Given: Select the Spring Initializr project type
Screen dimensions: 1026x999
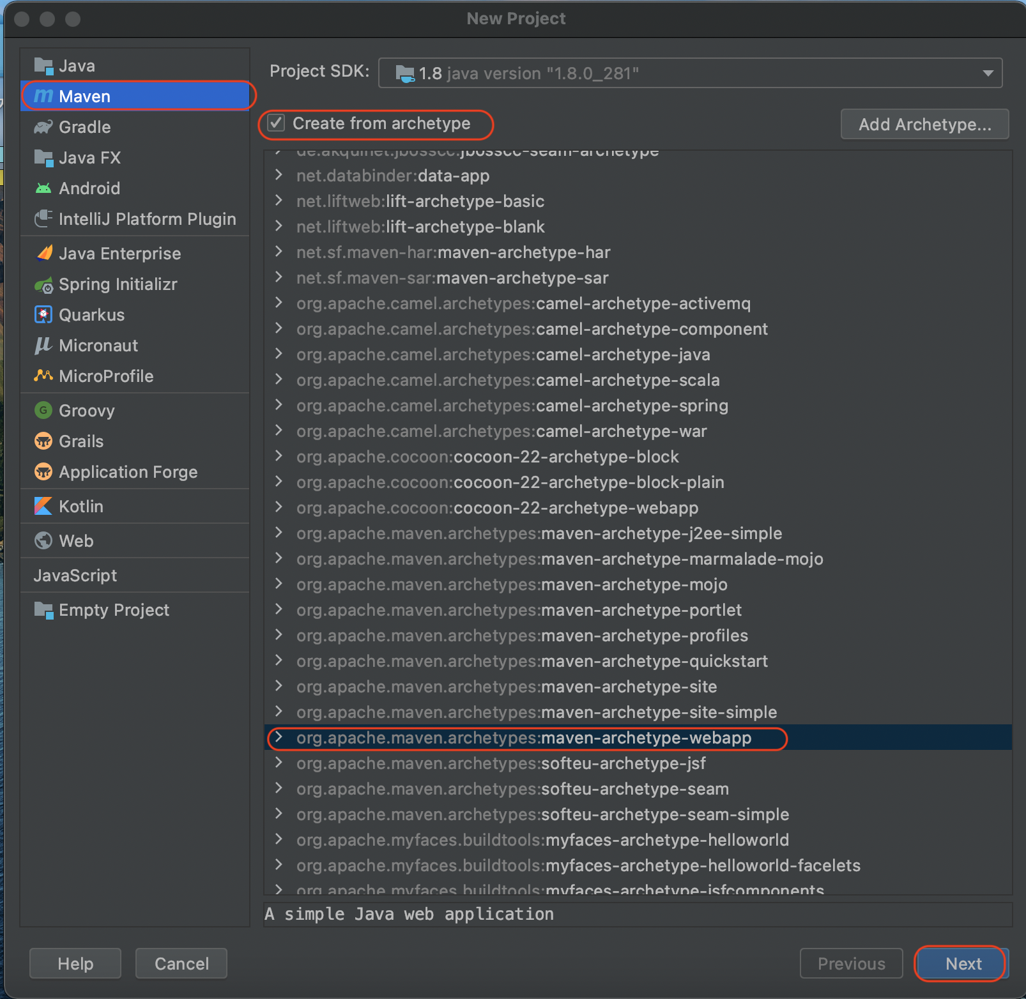Looking at the screenshot, I should 135,284.
